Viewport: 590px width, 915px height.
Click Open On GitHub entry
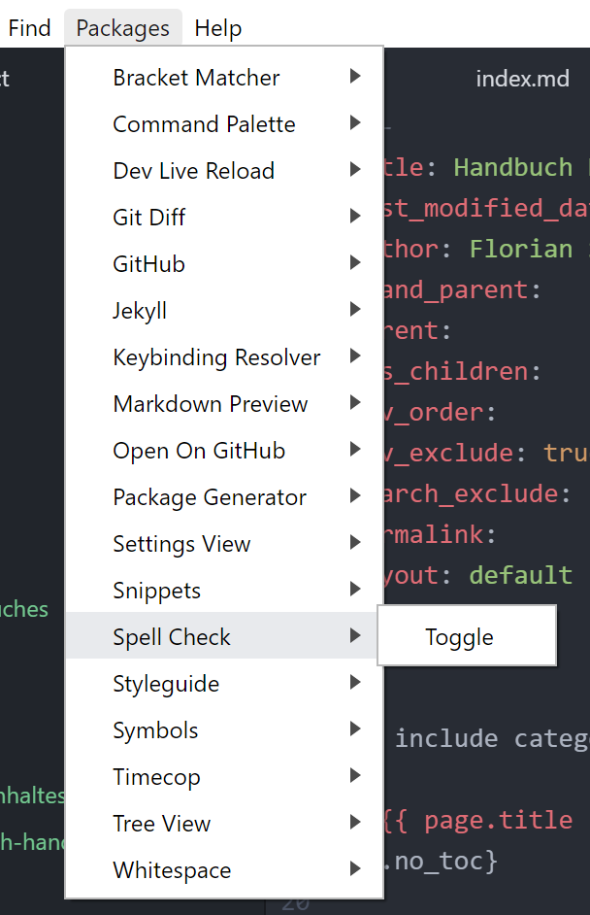(199, 451)
